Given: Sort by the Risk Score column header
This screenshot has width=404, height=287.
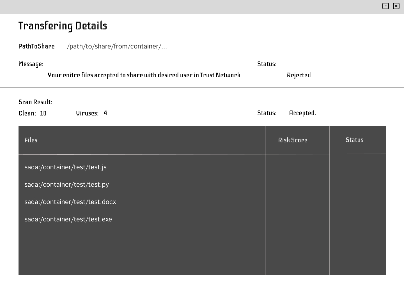Looking at the screenshot, I should pyautogui.click(x=293, y=140).
